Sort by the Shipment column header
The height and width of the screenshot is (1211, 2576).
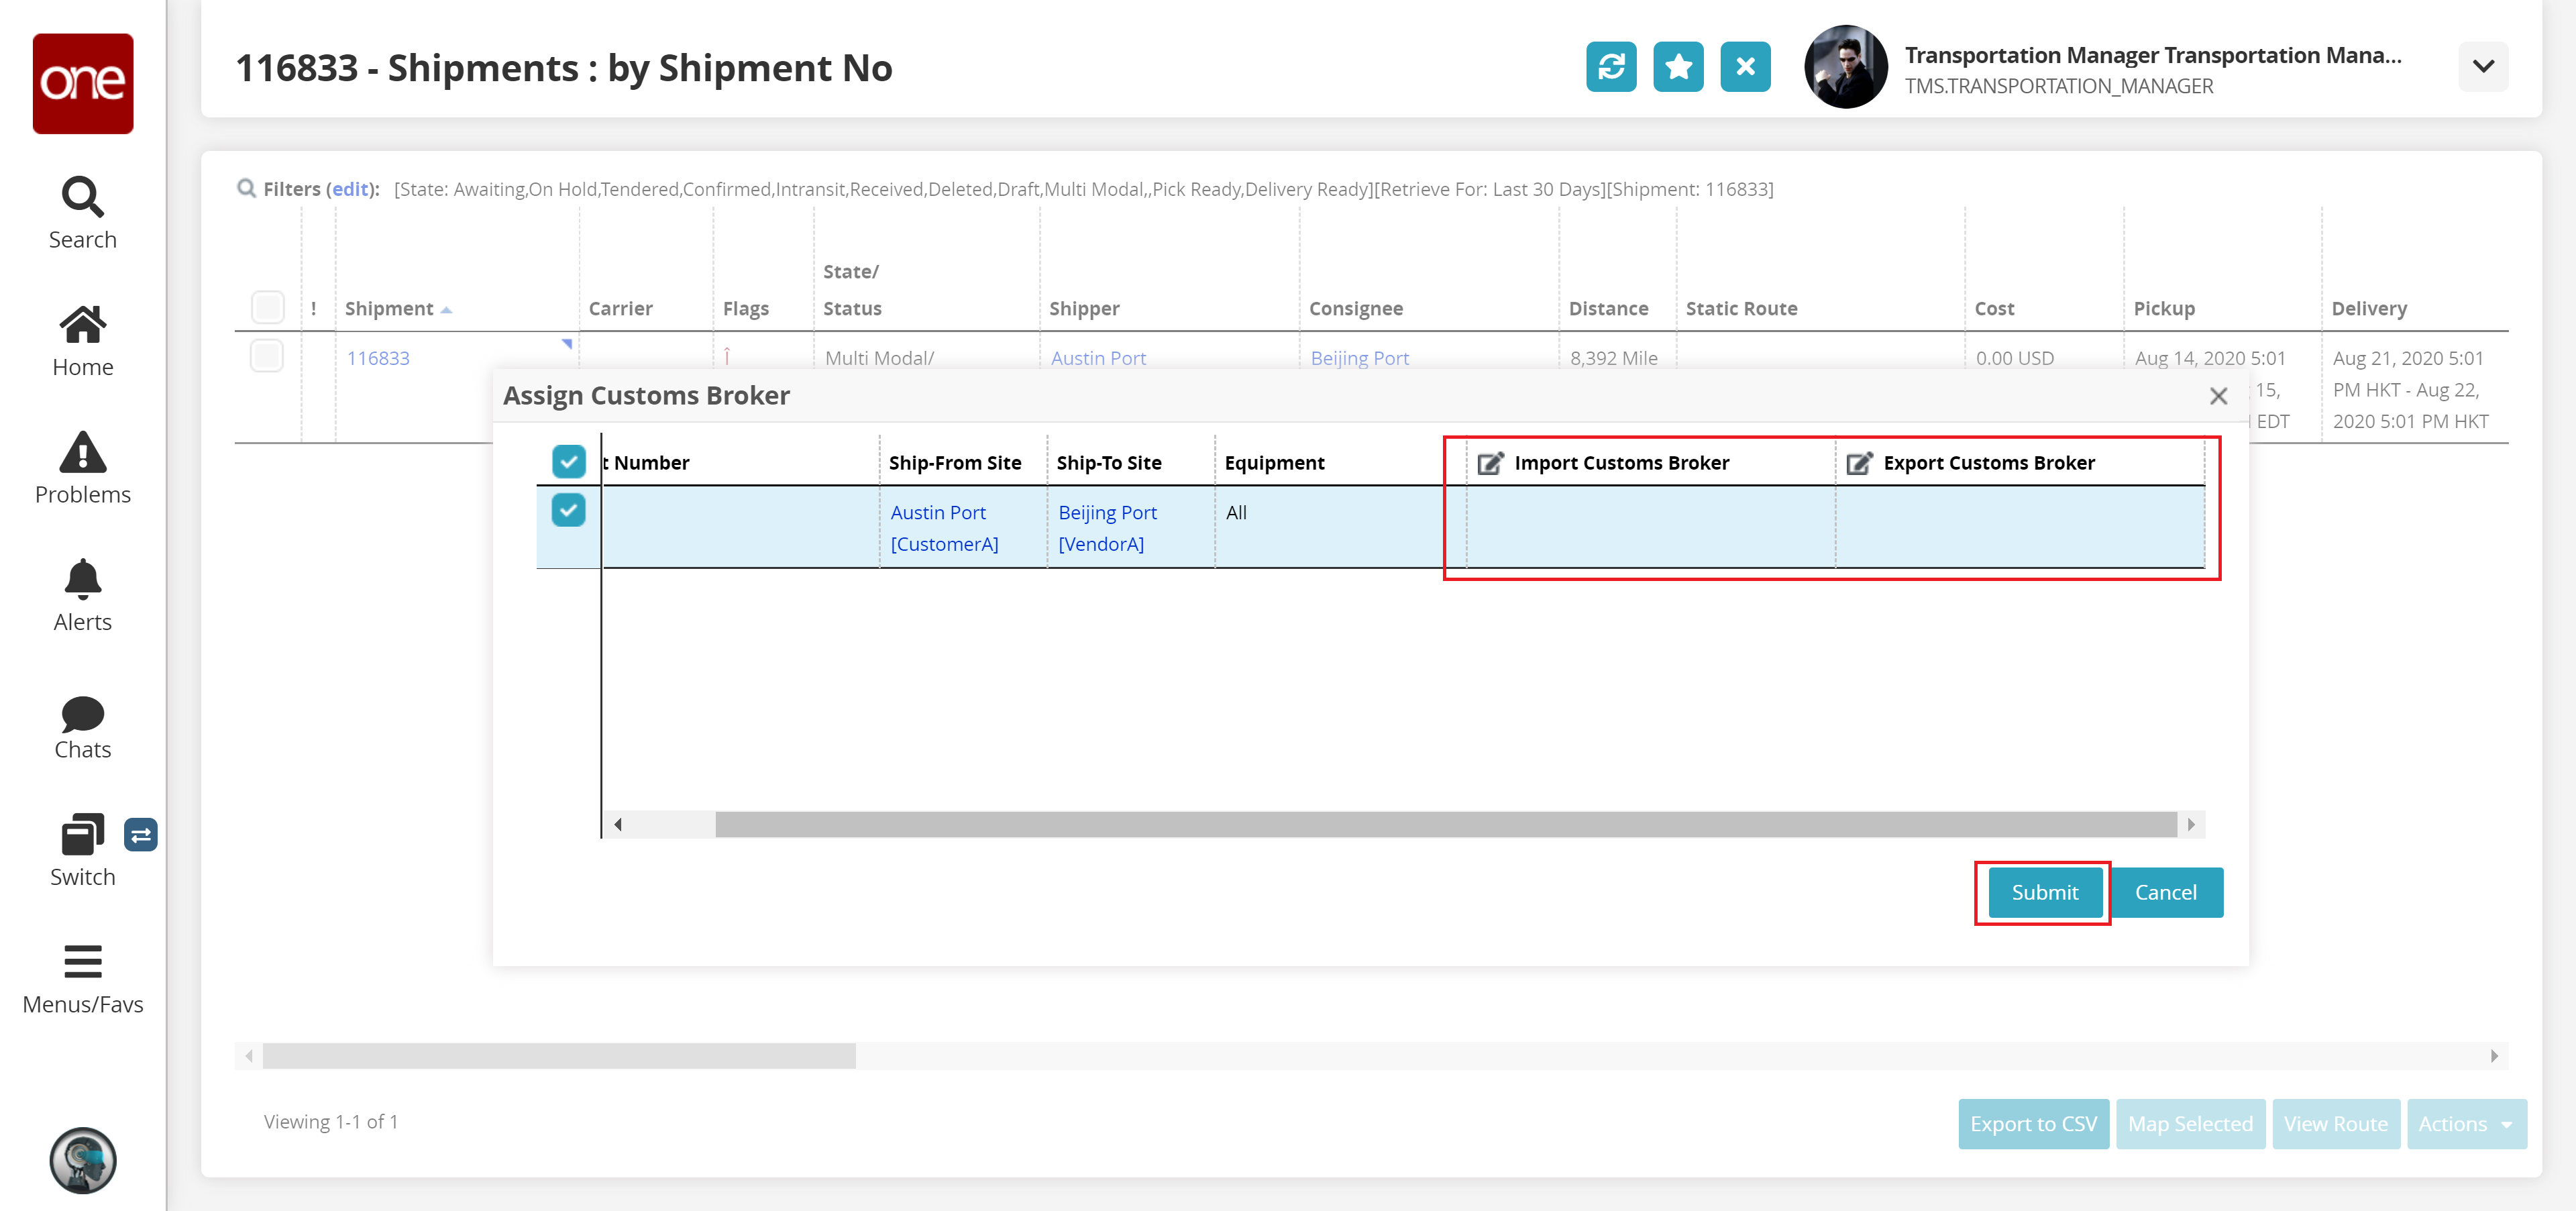coord(390,309)
